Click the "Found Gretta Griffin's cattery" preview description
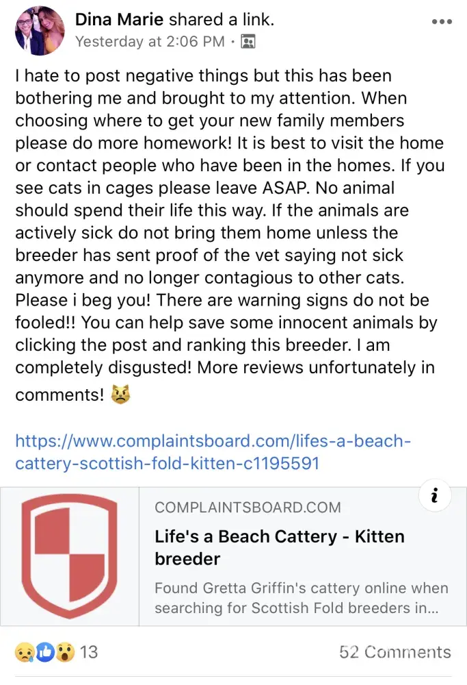Image resolution: width=467 pixels, height=685 pixels. 301,597
